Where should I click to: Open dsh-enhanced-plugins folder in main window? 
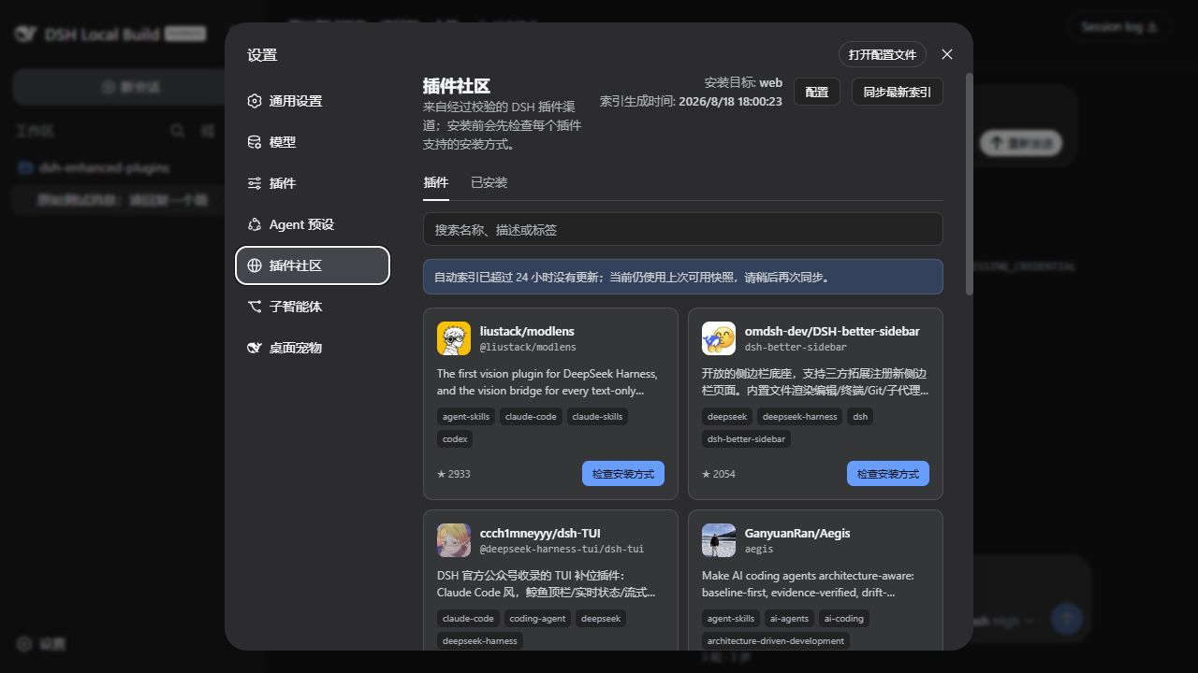pyautogui.click(x=105, y=167)
